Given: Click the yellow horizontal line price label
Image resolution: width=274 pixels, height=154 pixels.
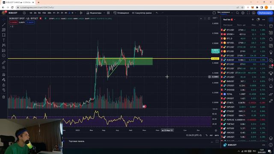Looking at the screenshot, I should pyautogui.click(x=215, y=59).
